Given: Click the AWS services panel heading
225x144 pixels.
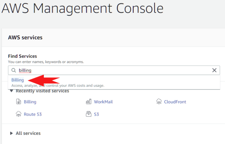Looking at the screenshot, I should coord(25,37).
